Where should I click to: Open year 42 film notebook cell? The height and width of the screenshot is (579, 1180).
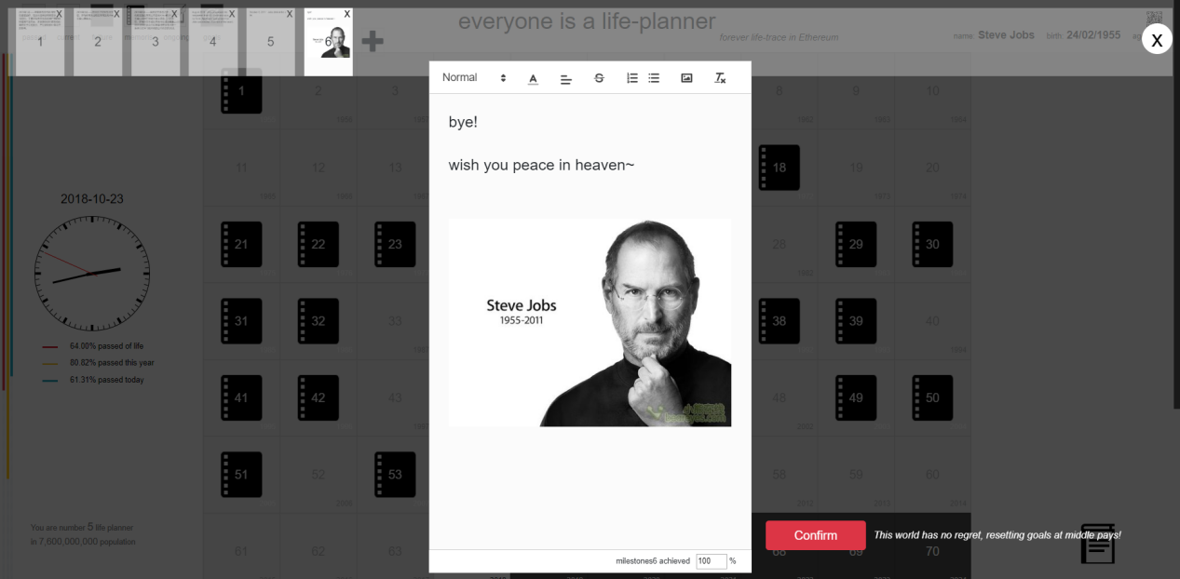coord(319,397)
